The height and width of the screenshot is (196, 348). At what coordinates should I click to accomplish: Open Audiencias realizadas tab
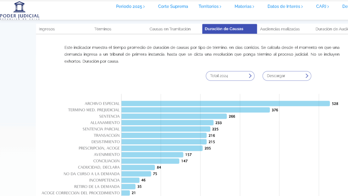[x=280, y=29]
